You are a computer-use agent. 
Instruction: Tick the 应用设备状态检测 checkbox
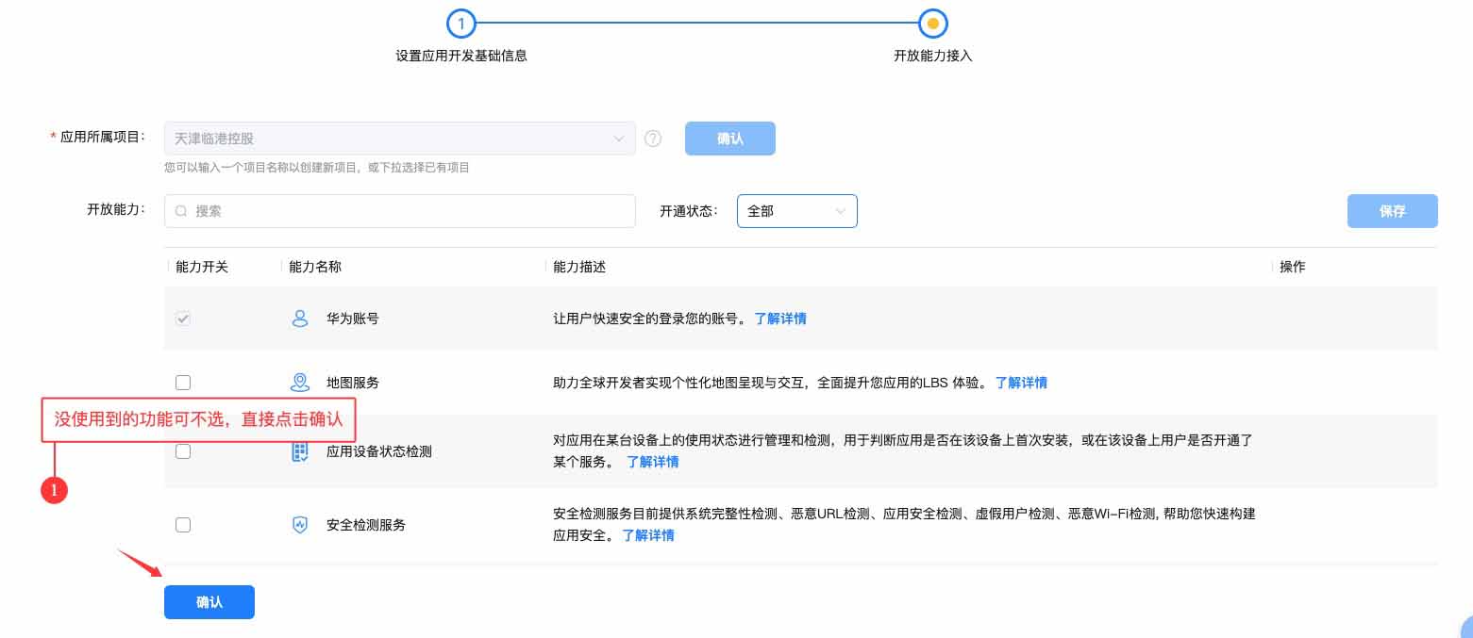click(183, 451)
